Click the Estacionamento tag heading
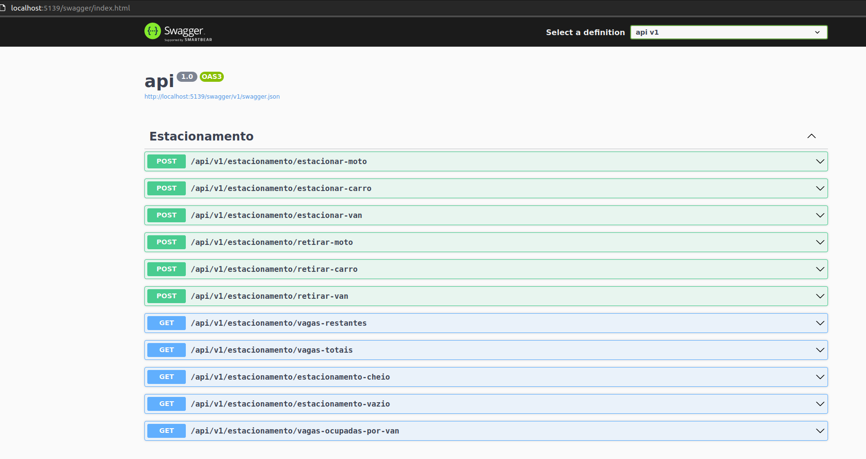Viewport: 866px width, 459px height. point(202,136)
